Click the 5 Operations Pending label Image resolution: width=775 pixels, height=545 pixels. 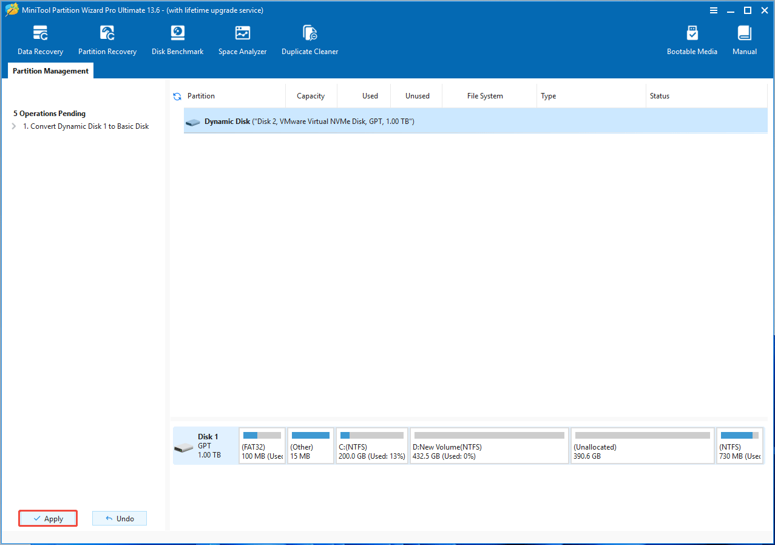(50, 114)
